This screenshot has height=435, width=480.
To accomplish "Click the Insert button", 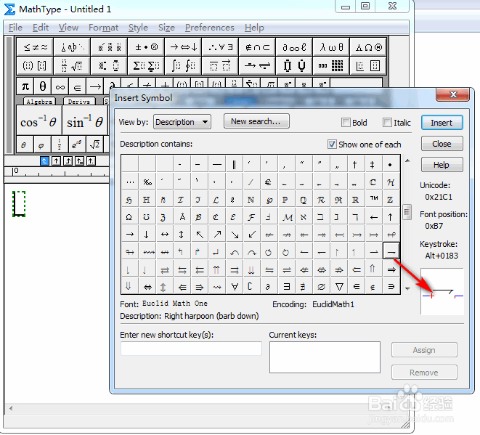I will (x=442, y=123).
